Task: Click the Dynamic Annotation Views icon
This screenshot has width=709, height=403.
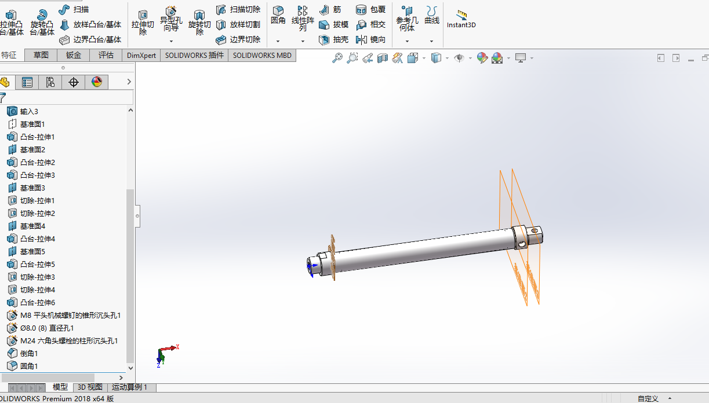Action: tap(398, 58)
